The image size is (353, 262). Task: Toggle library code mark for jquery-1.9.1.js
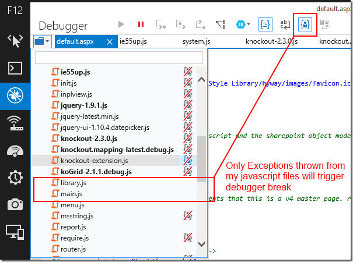click(x=187, y=105)
